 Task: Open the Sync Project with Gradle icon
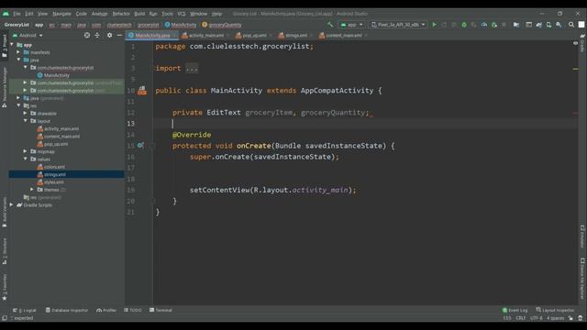(x=538, y=25)
